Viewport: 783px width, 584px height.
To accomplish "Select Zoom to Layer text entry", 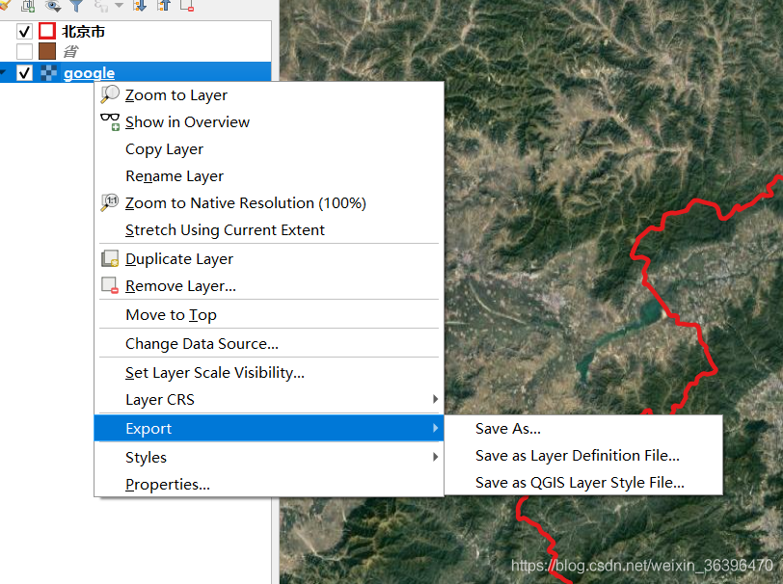I will (x=176, y=94).
